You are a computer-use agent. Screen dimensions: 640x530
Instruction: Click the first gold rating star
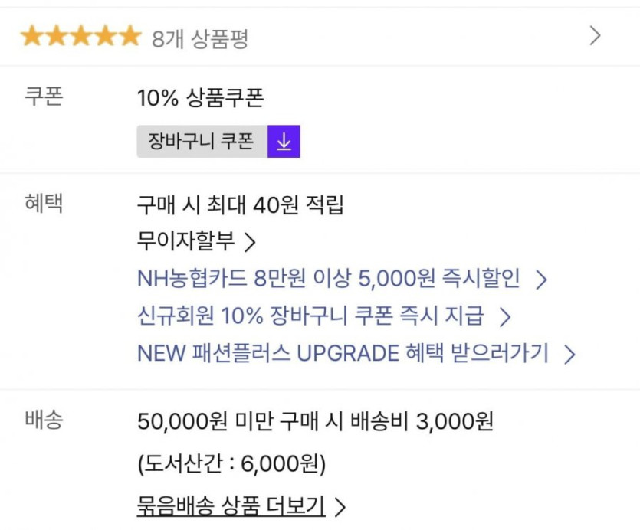(x=32, y=36)
